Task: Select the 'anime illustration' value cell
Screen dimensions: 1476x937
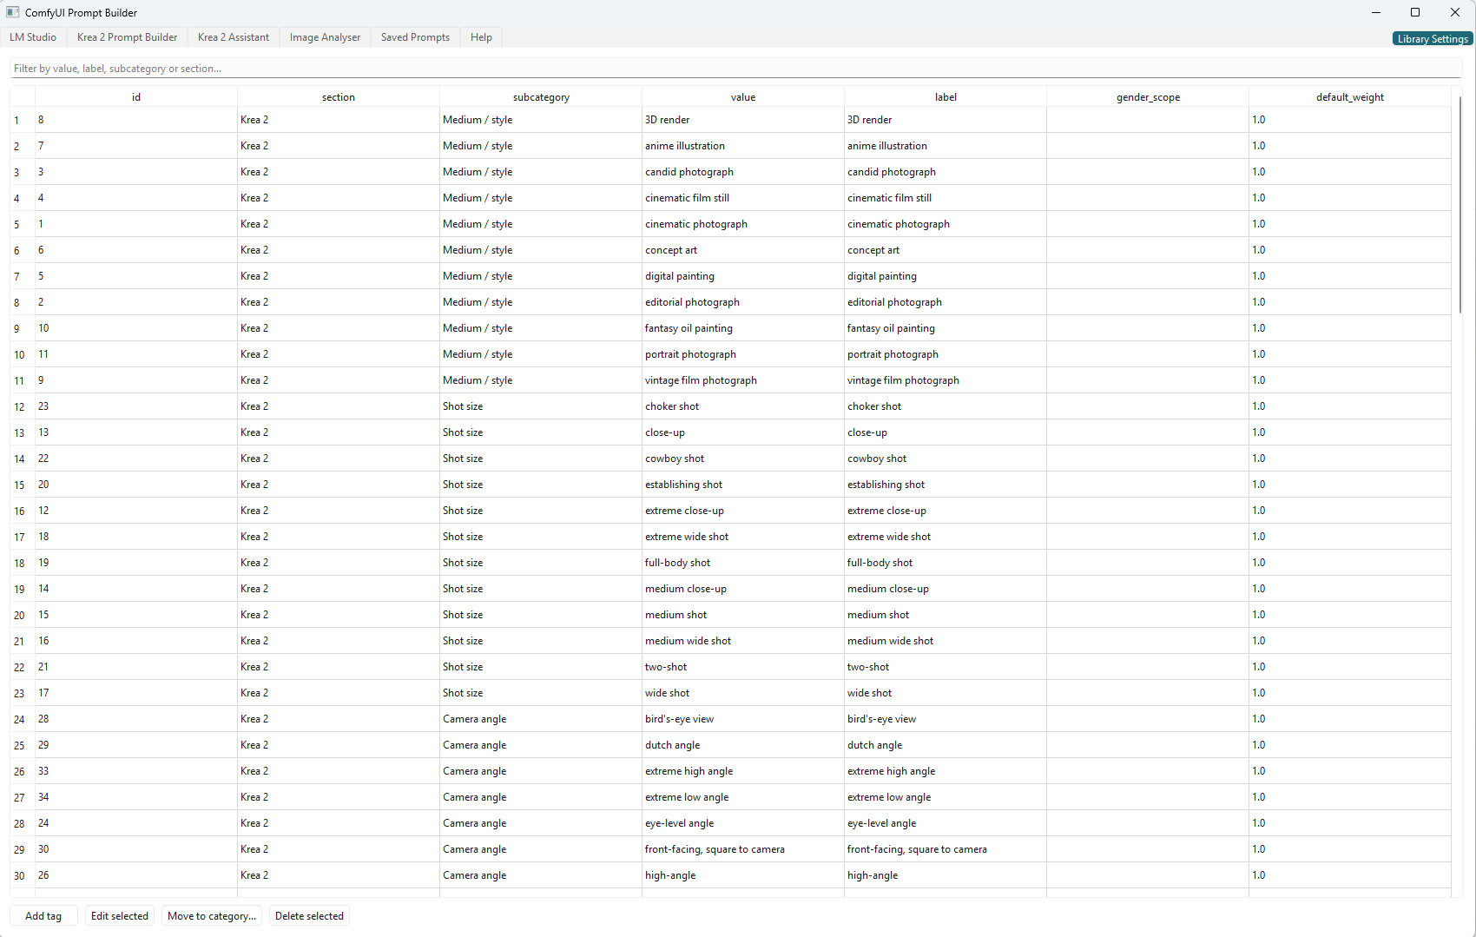Action: pos(743,146)
